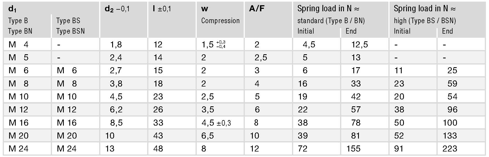Click the l ±0,1 column header
Viewport: 489px width, 157px height.
coord(162,9)
